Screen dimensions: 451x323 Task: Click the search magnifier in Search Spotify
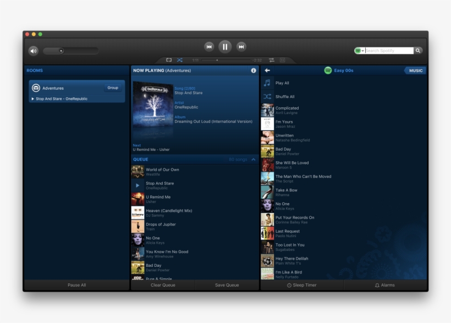point(417,50)
